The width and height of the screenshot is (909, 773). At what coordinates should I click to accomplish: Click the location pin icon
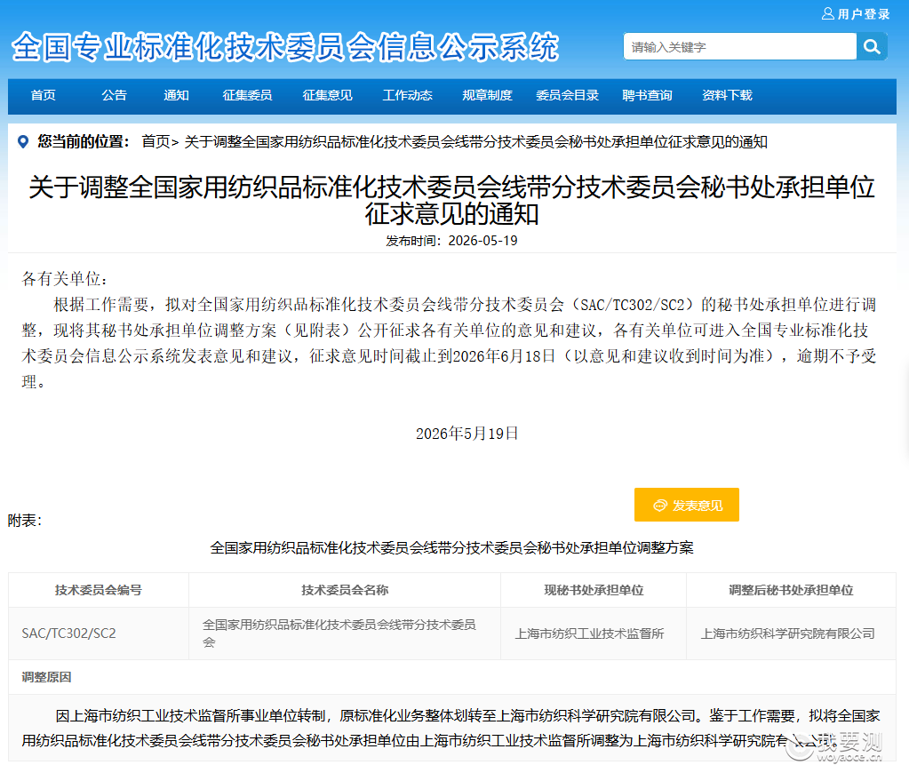click(x=23, y=141)
